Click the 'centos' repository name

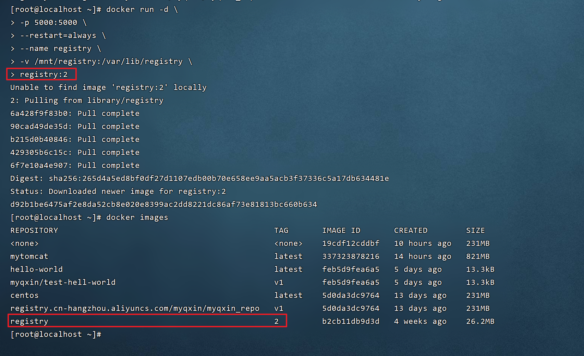point(25,295)
